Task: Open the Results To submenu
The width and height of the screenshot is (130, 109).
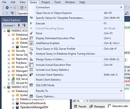Action: tap(76, 91)
